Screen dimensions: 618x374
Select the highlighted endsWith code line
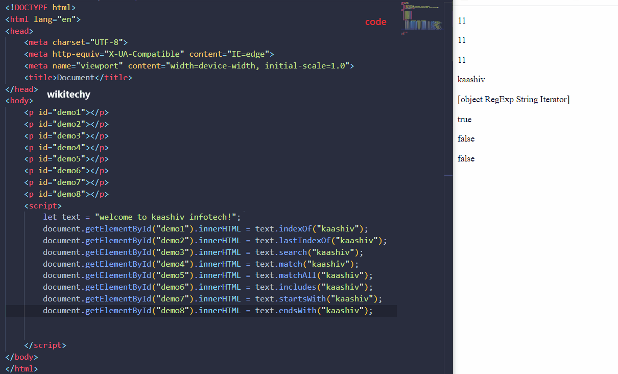[x=204, y=310]
